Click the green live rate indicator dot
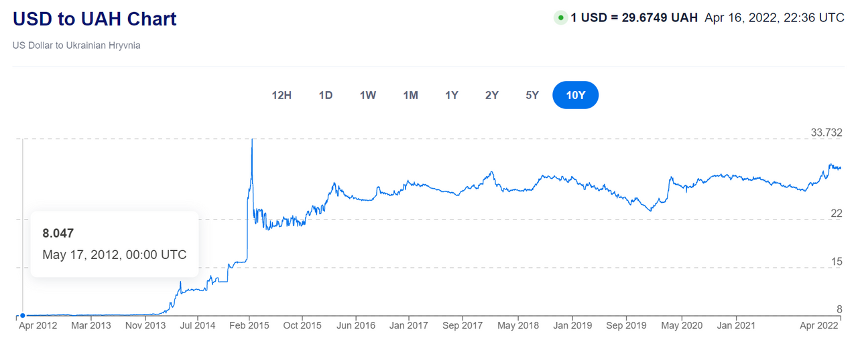The image size is (858, 350). click(560, 18)
